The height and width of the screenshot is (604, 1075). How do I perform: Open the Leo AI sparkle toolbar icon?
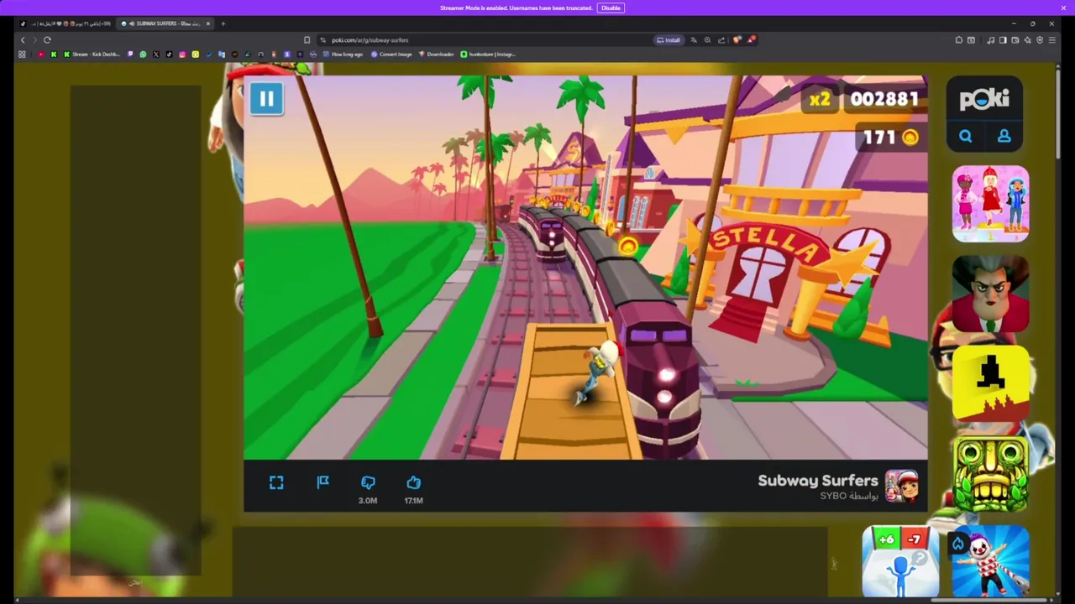(x=1027, y=39)
